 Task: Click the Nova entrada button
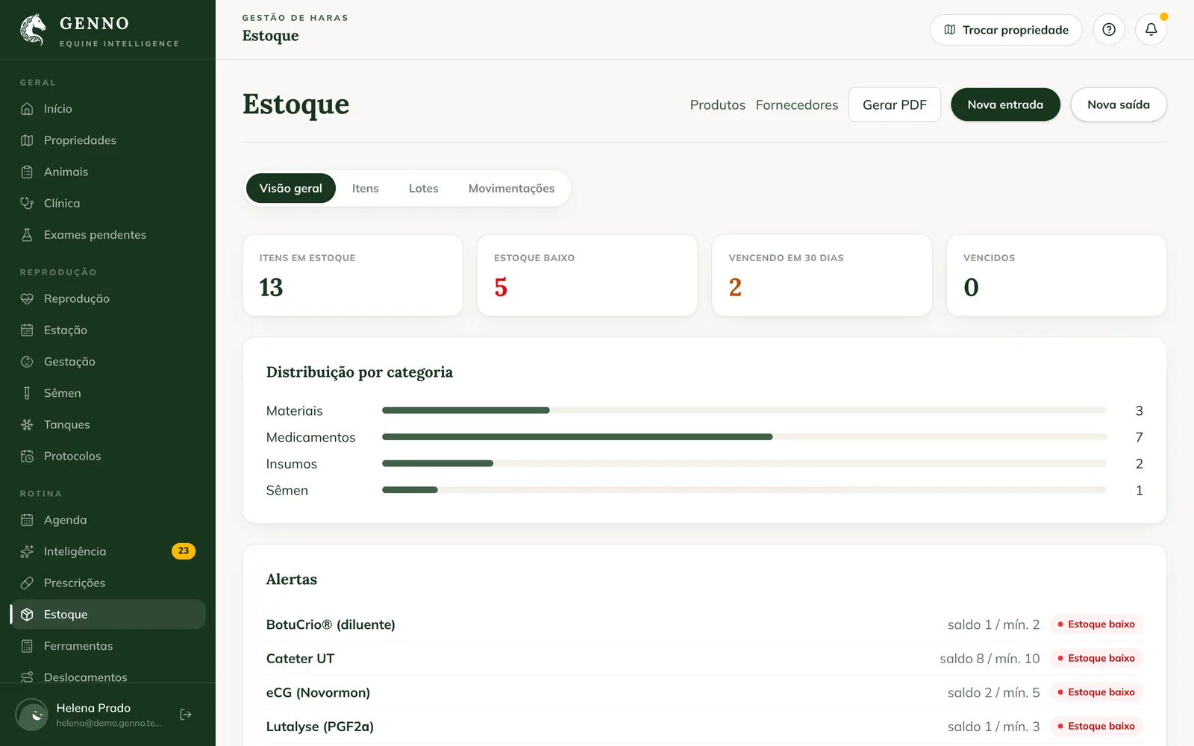click(x=1005, y=104)
